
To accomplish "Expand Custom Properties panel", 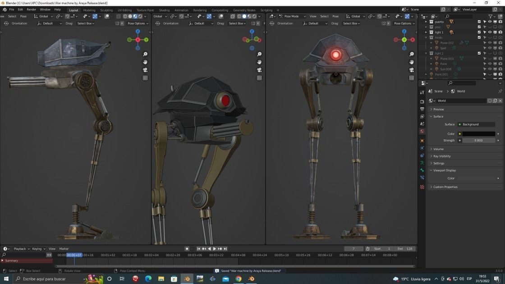I will point(466,187).
